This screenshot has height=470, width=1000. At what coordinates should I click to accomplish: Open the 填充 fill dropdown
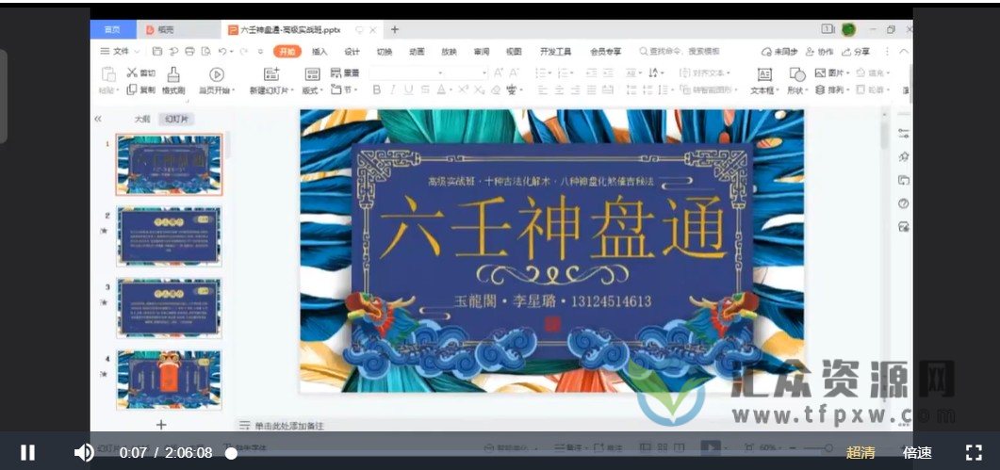874,73
